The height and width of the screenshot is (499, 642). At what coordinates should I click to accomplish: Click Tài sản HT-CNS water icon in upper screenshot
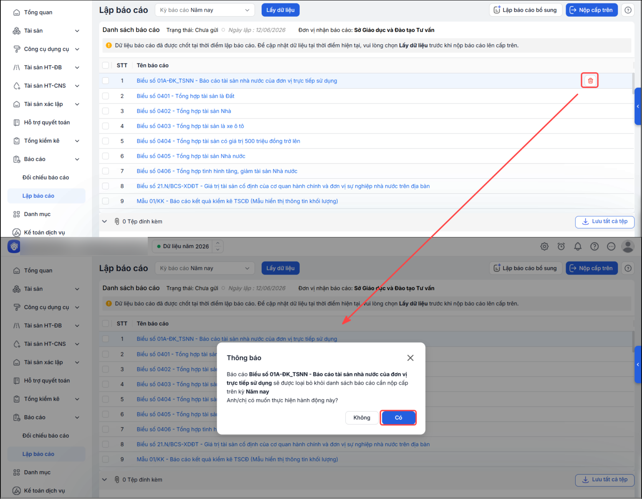pos(16,86)
